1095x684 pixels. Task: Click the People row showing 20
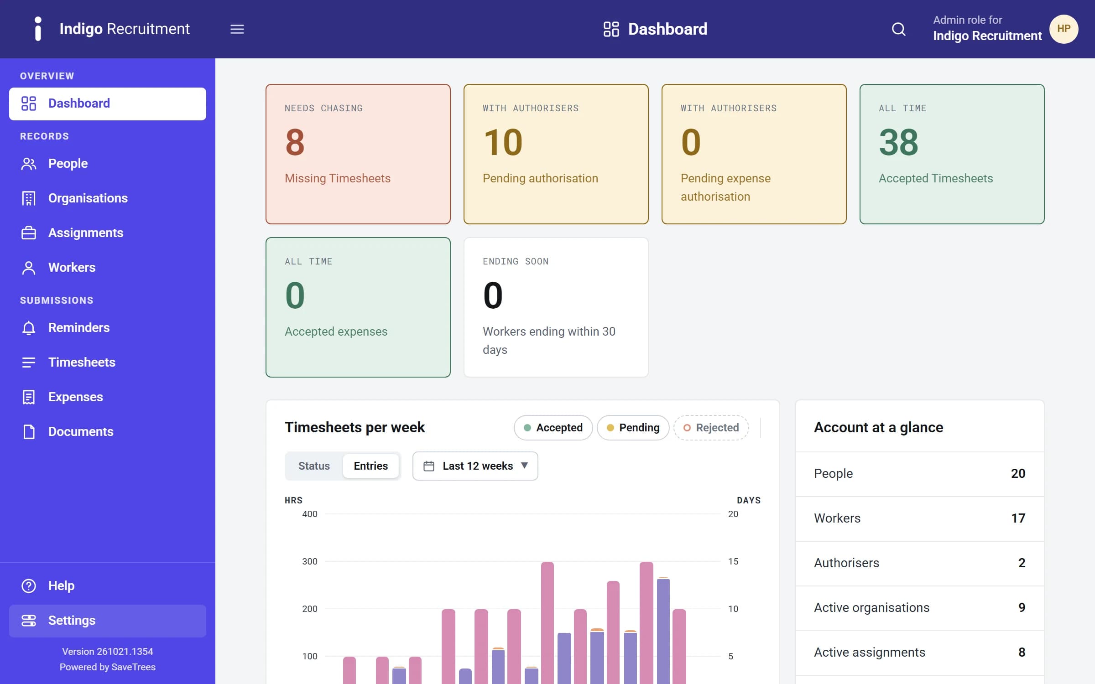(x=920, y=474)
